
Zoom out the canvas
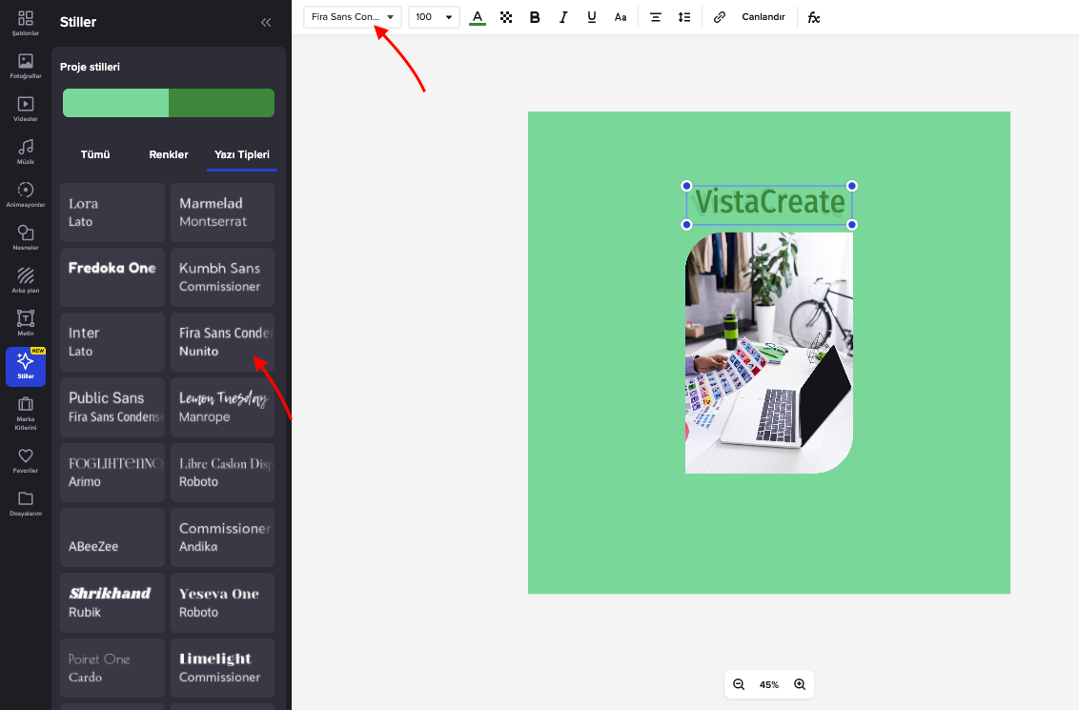[x=739, y=684]
